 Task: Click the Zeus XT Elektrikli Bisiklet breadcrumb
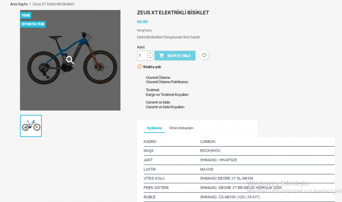(53, 4)
